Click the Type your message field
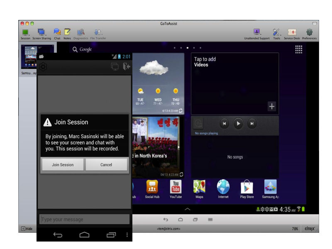Screen dimensions: 332x249 coord(84,219)
